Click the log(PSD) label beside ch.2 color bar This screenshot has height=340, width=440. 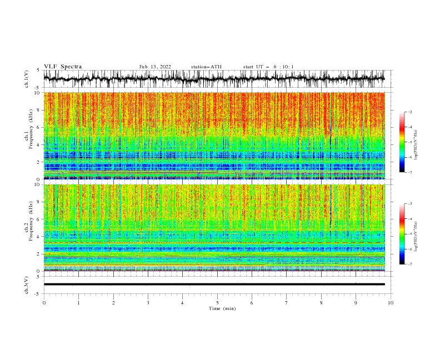click(416, 237)
